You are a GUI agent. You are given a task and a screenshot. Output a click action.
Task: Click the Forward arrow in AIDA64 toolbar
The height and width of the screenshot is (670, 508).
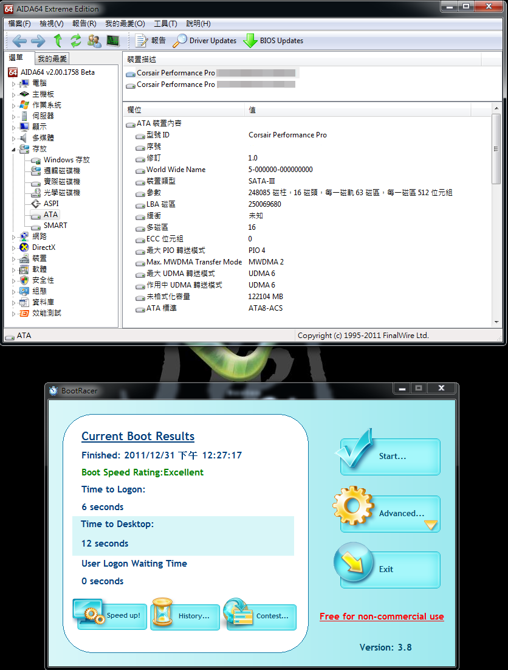(38, 41)
